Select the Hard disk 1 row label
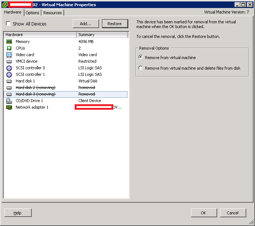Viewport: 255px width, 226px height. click(x=25, y=81)
